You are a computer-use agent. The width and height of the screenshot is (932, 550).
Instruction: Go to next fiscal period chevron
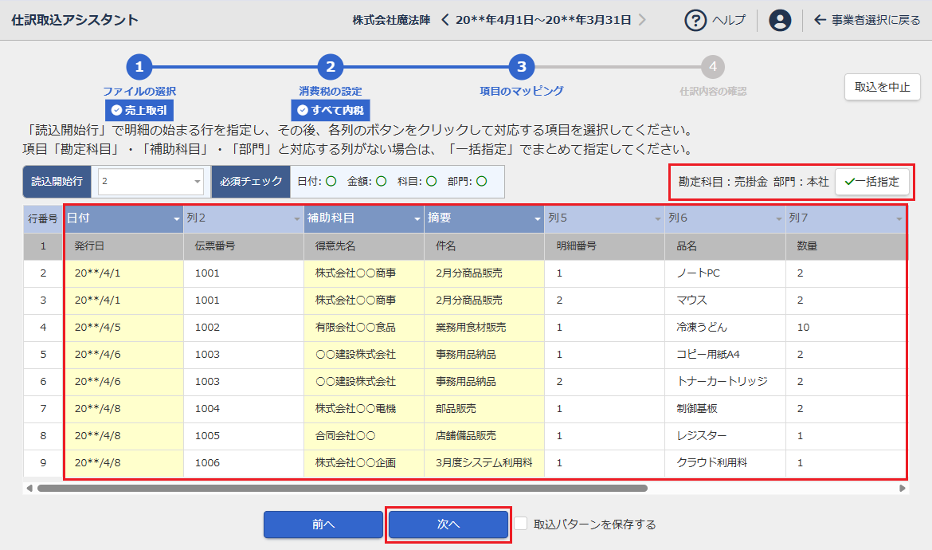[x=642, y=20]
